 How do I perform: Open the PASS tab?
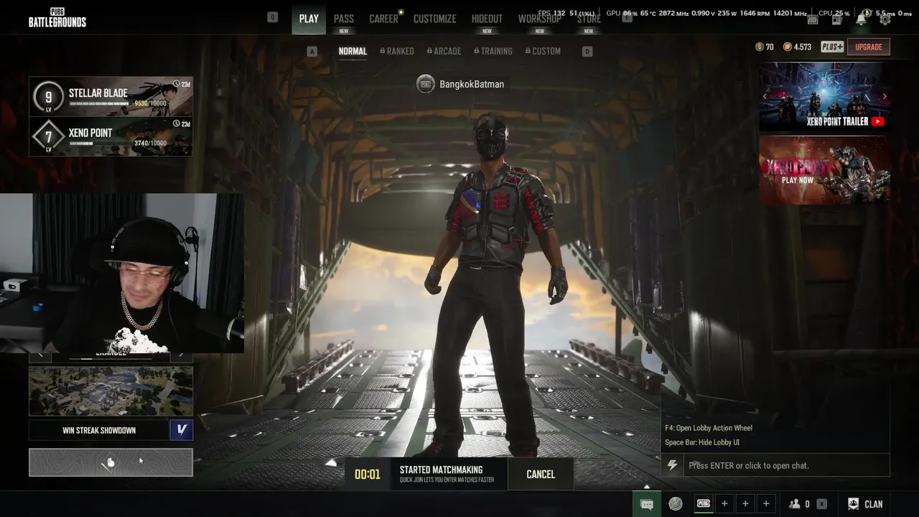click(344, 19)
